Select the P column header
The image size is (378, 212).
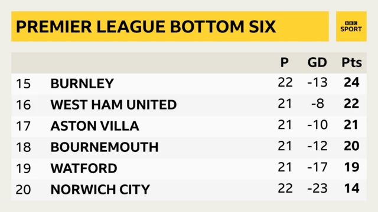click(285, 62)
